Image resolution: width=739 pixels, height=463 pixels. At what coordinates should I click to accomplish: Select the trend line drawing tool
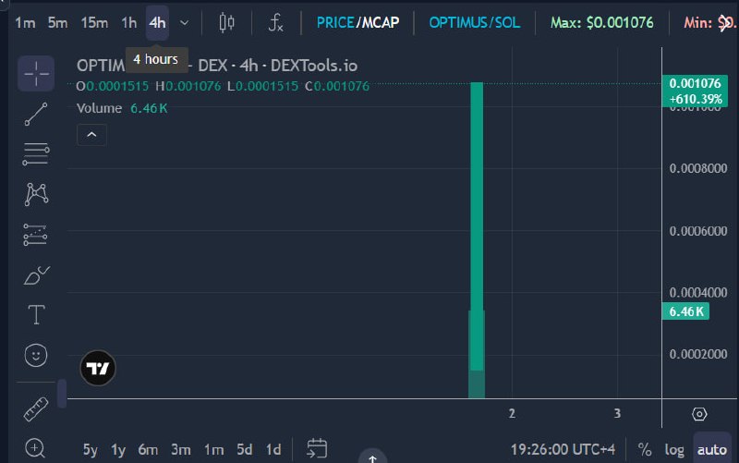(x=36, y=114)
